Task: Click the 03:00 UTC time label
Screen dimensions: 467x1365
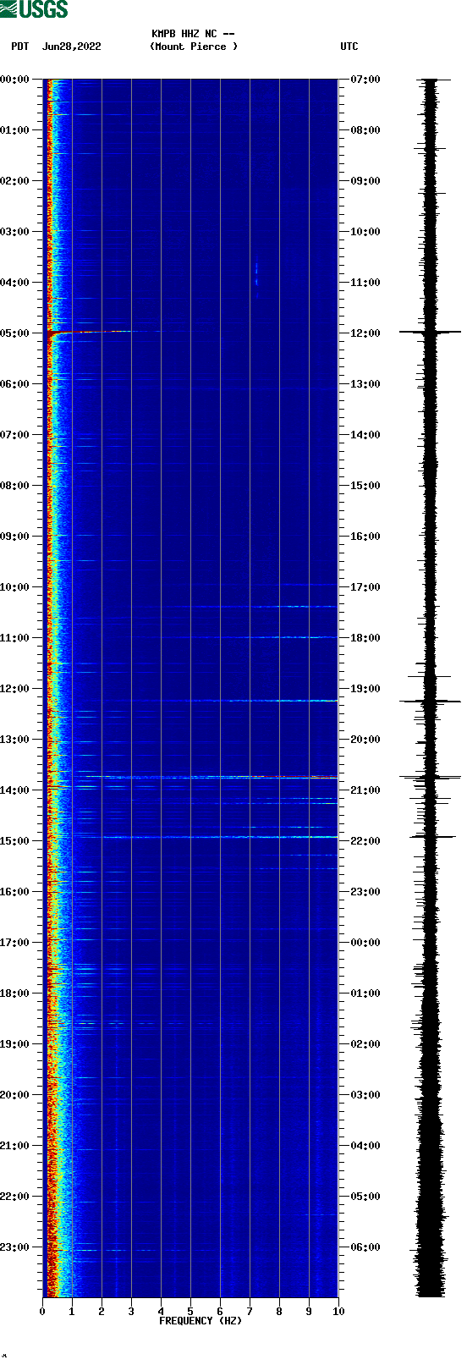Action: point(365,1095)
